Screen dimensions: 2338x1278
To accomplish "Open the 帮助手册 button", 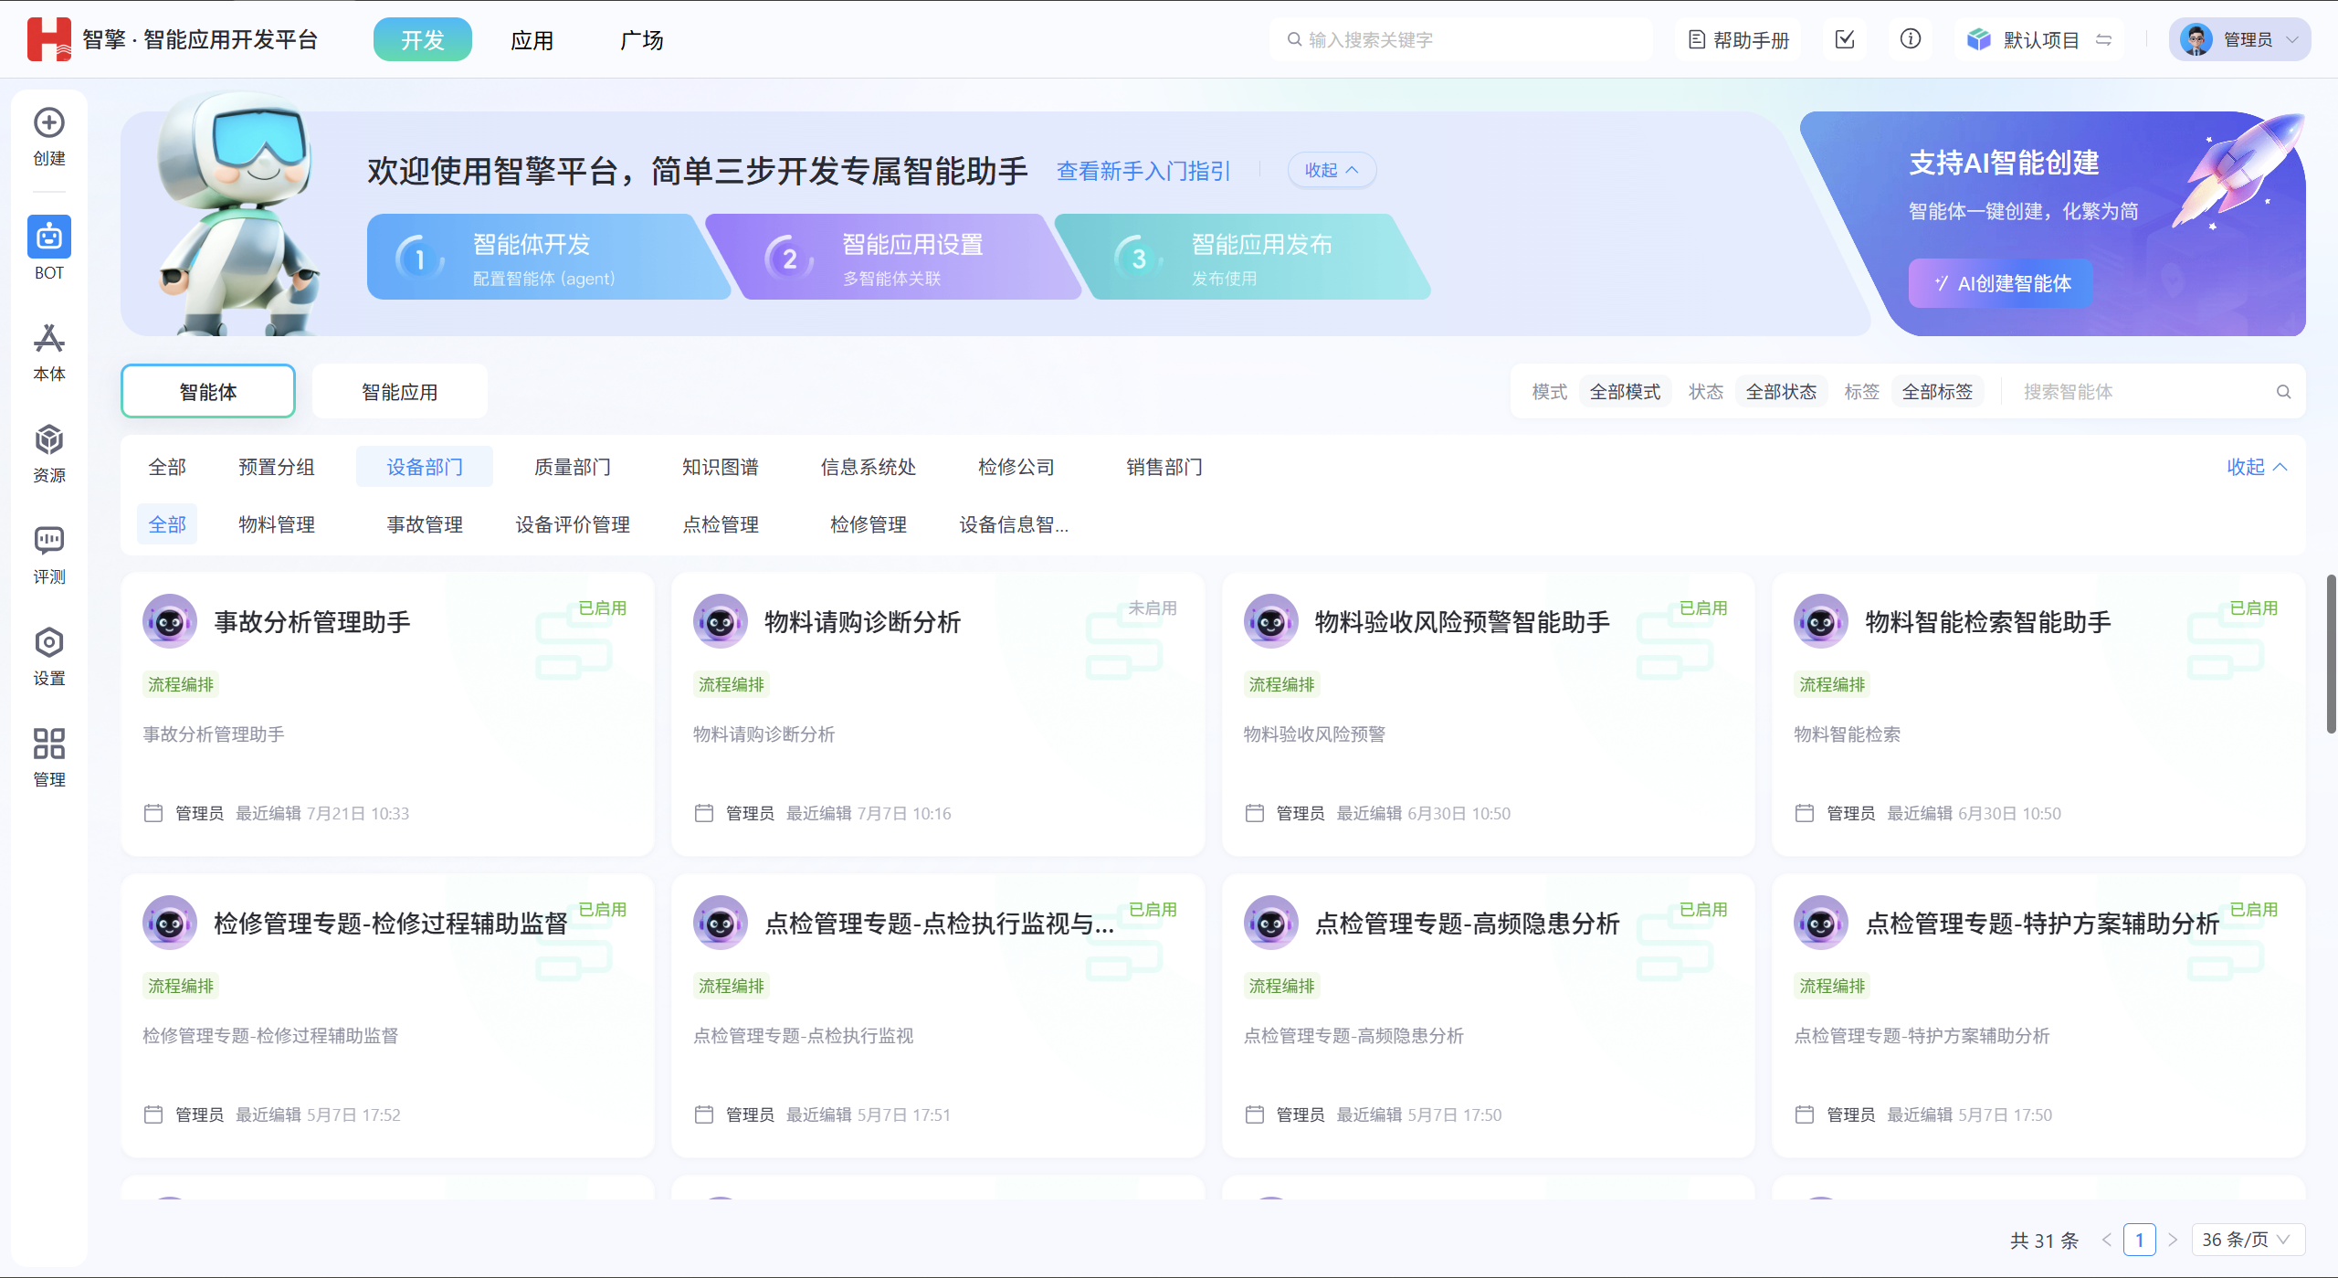I will [1739, 39].
